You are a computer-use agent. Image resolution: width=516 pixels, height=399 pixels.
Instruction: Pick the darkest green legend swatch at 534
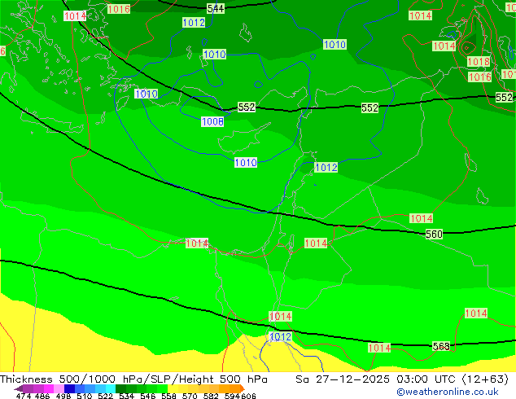120,388
